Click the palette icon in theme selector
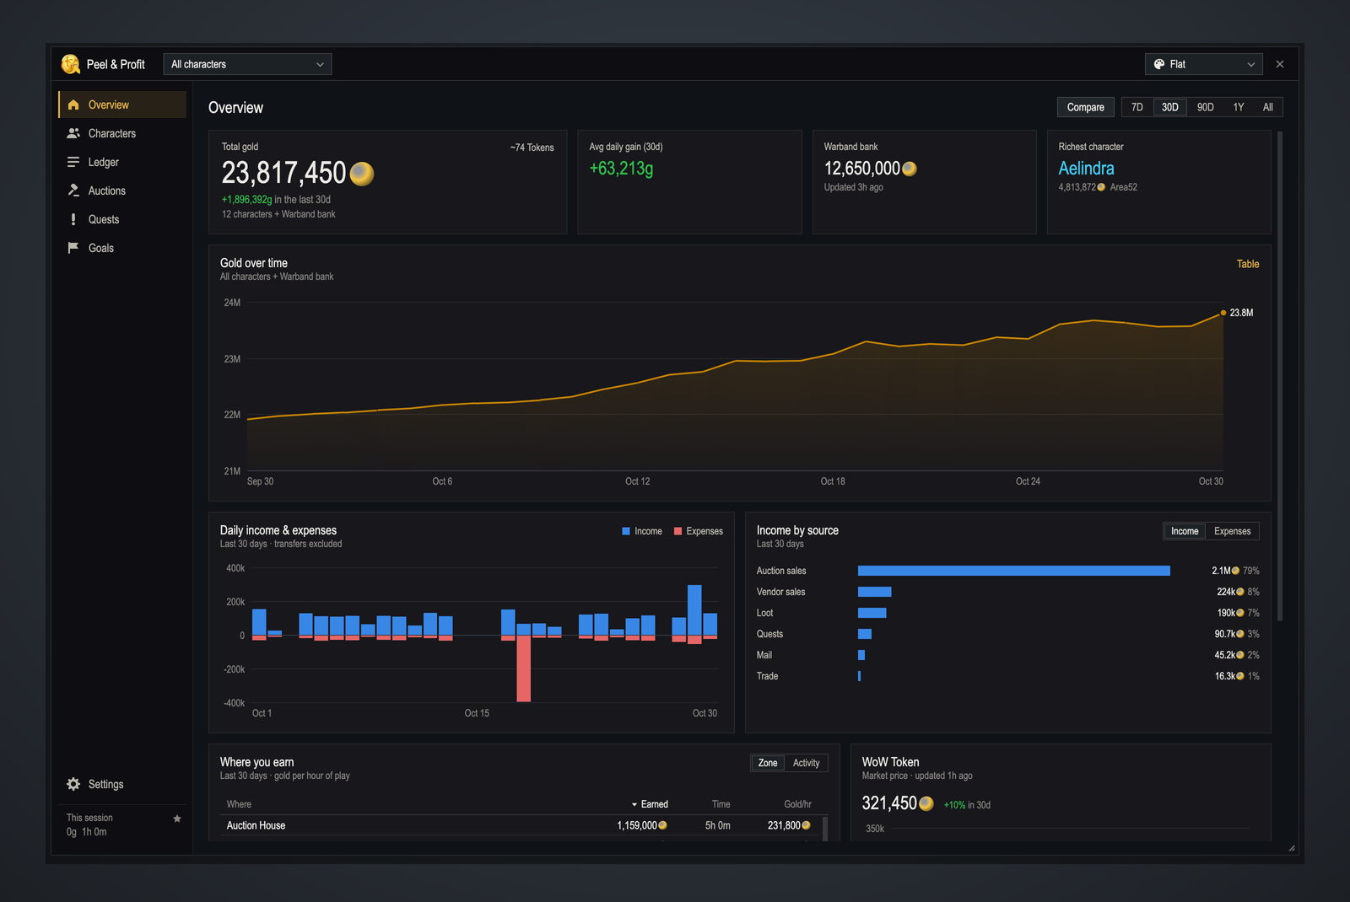This screenshot has height=902, width=1350. pyautogui.click(x=1159, y=64)
